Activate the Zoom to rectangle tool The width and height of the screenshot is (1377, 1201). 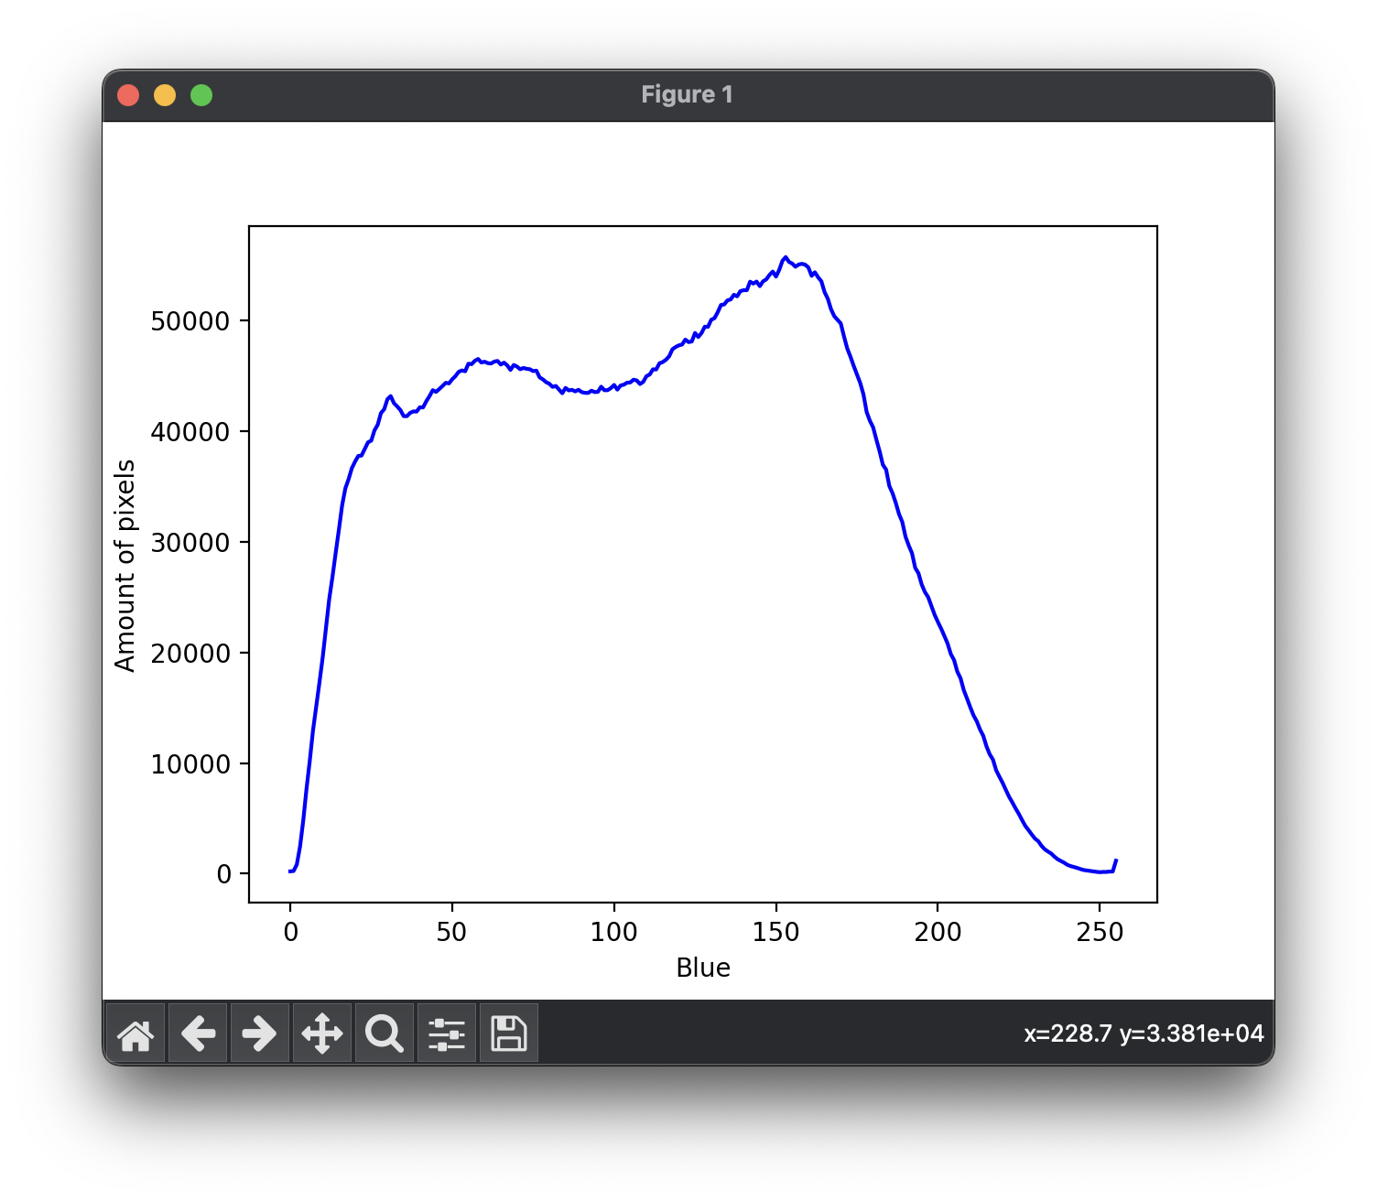385,1033
